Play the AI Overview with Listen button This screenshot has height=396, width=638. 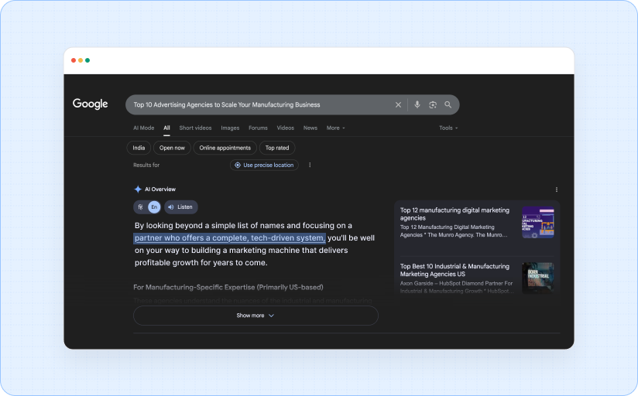[x=181, y=207]
